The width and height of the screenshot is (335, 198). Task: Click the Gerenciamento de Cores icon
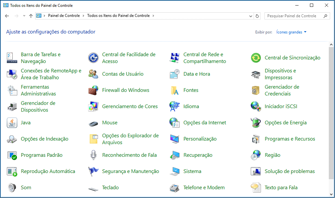[x=93, y=106]
